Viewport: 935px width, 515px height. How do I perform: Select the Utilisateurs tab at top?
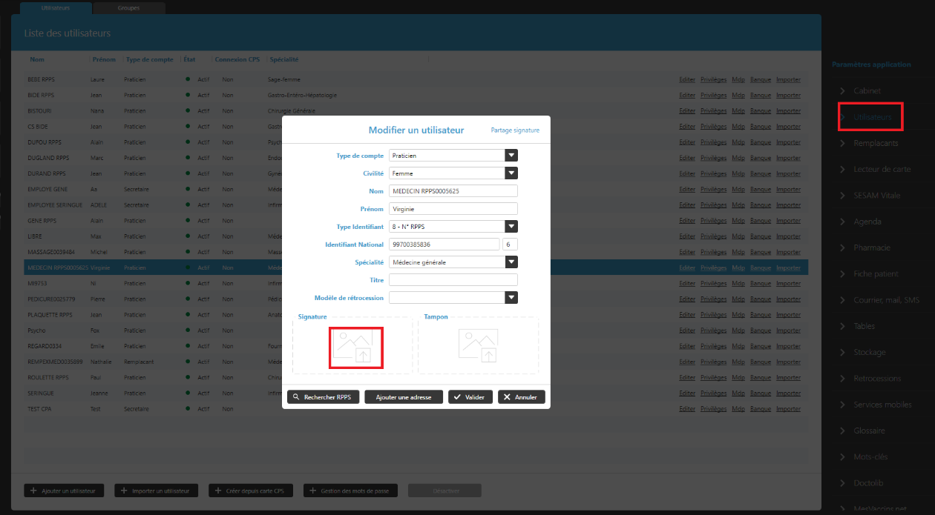point(56,8)
